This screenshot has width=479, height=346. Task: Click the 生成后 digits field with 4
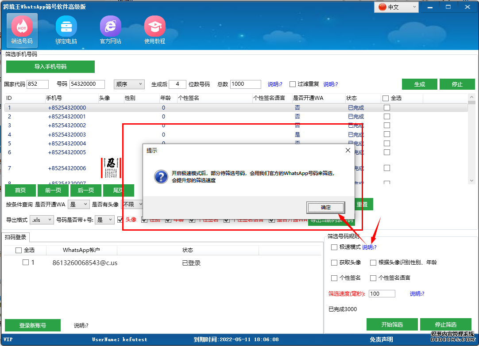tap(178, 84)
